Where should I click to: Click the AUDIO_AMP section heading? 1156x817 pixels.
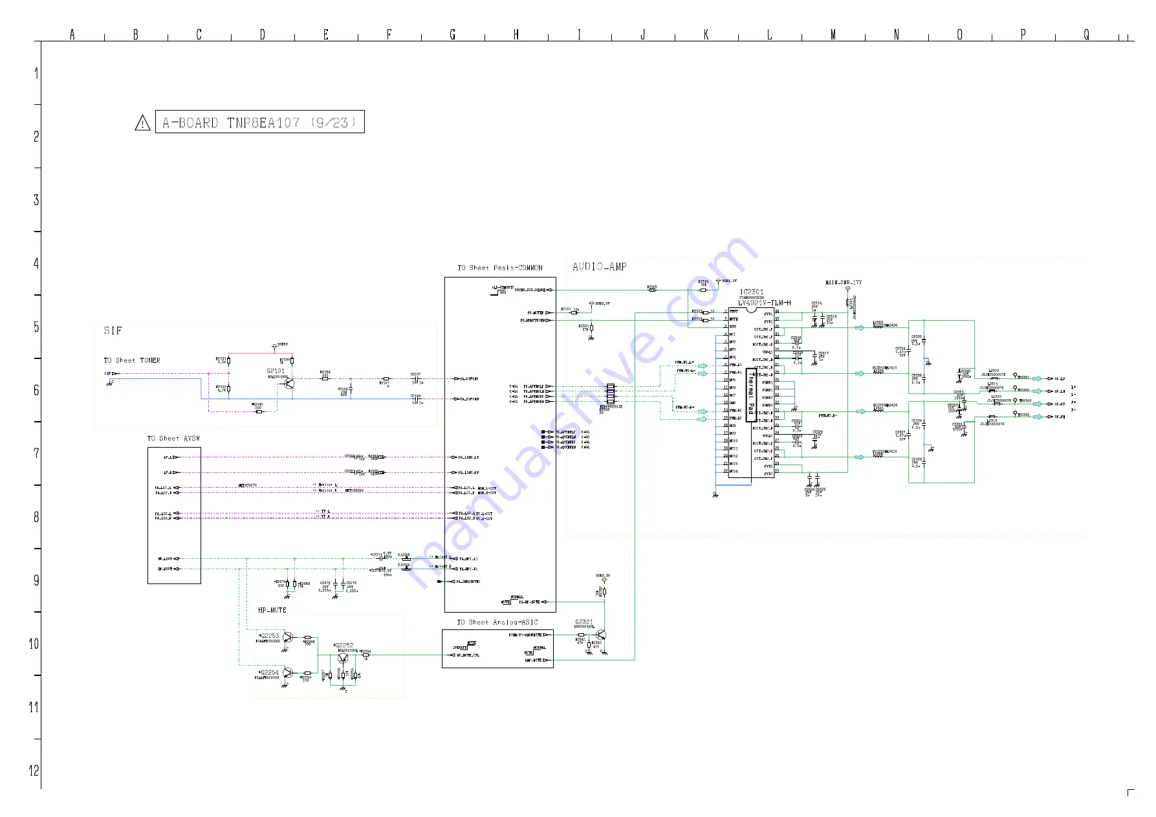pyautogui.click(x=600, y=267)
